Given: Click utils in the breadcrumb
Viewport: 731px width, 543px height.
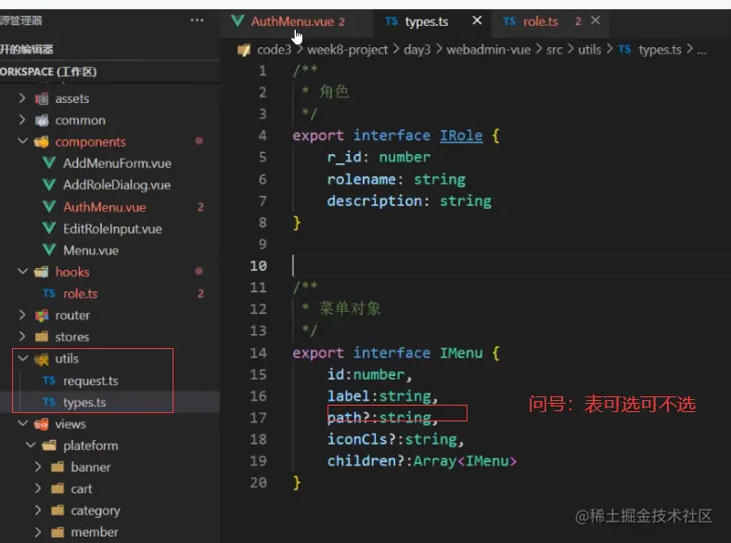Looking at the screenshot, I should [x=590, y=49].
